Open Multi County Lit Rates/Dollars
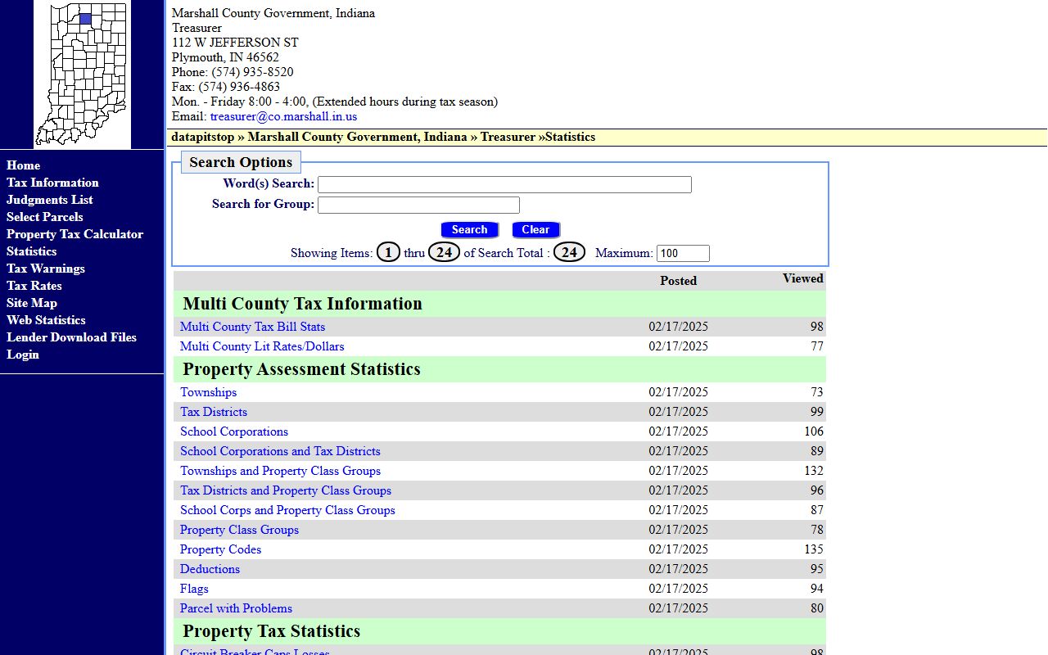 click(262, 346)
